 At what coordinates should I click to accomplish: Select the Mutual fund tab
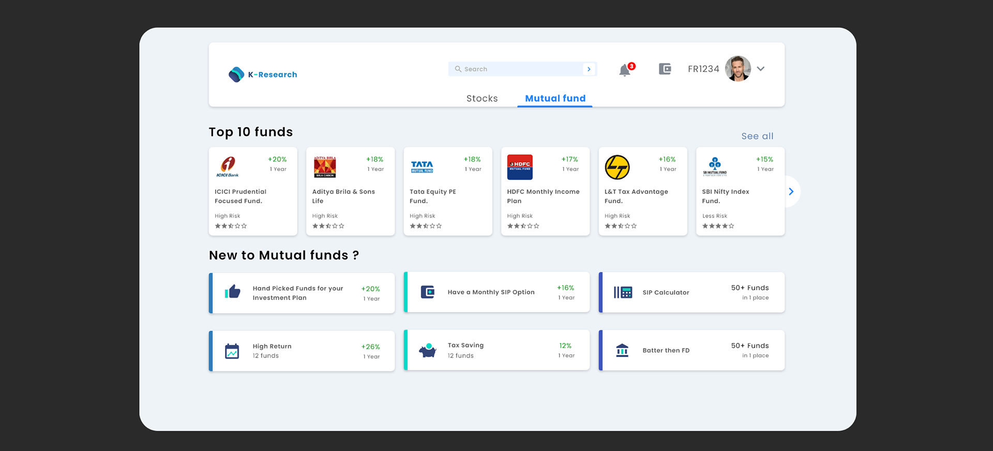(x=555, y=98)
